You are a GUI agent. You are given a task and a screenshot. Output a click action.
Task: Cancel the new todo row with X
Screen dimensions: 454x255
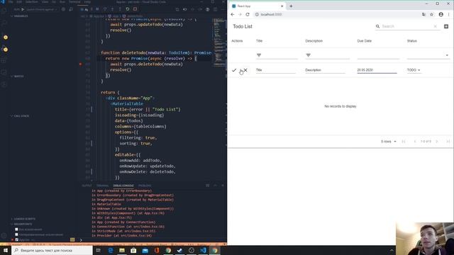245,70
